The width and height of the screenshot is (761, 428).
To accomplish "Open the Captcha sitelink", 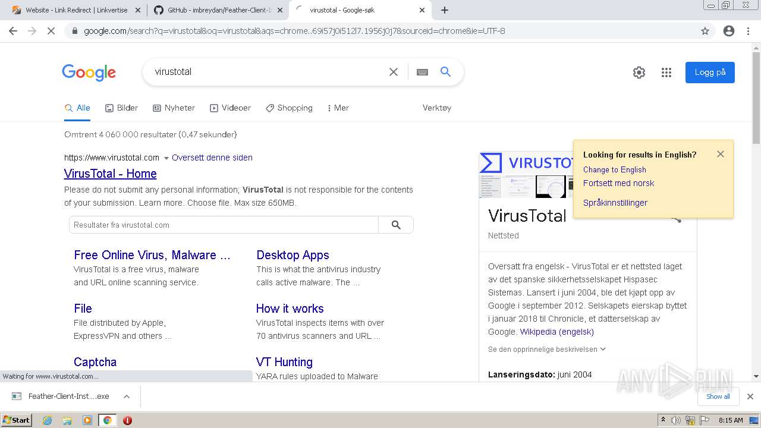I will coord(95,362).
